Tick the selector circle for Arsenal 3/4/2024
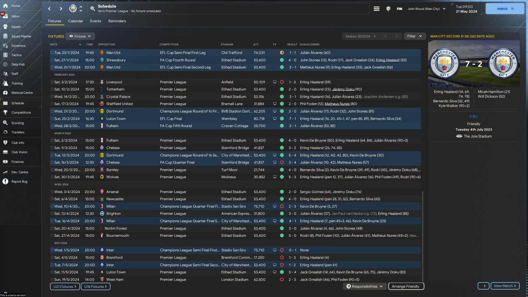The height and width of the screenshot is (297, 528). point(52,192)
